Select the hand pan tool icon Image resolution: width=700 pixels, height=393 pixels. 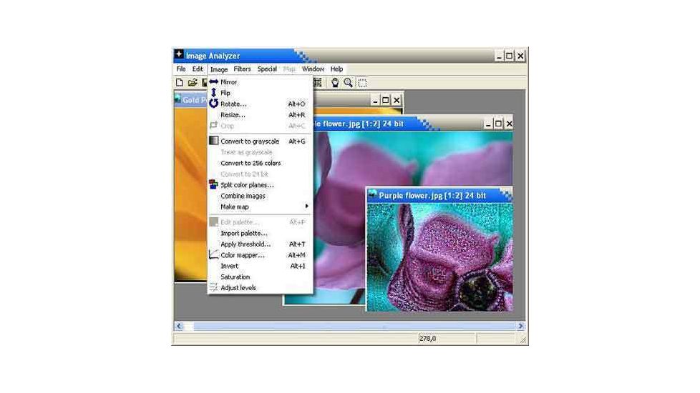[x=335, y=82]
